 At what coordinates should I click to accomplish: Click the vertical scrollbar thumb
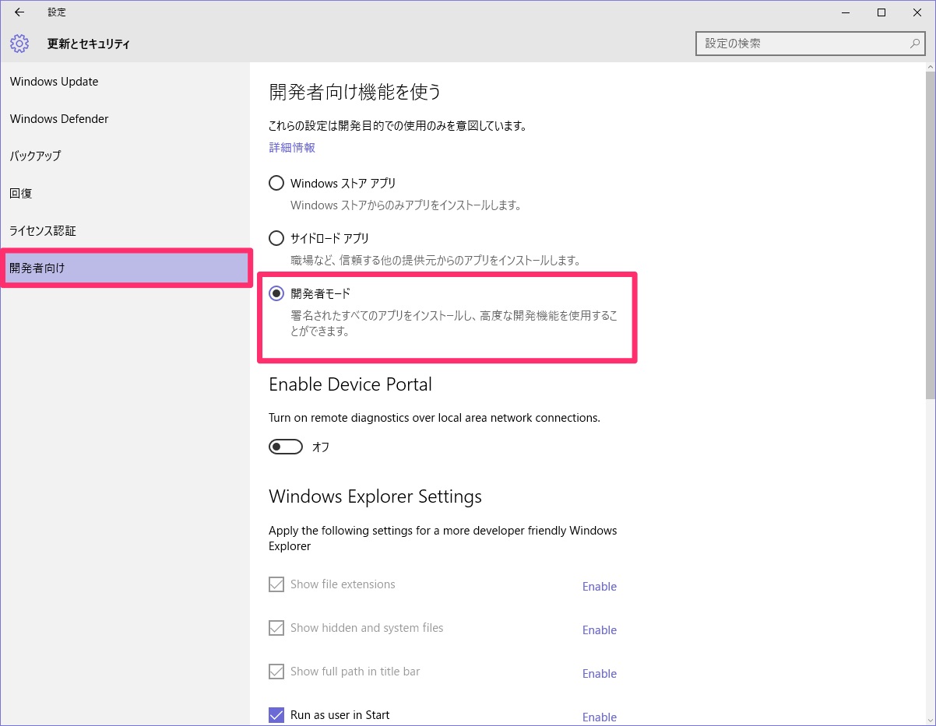930,237
